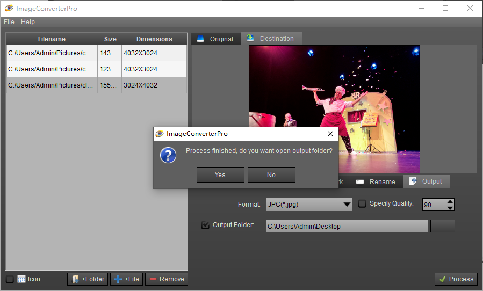The height and width of the screenshot is (291, 483).
Task: Toggle the Specify Quality checkbox
Action: (x=362, y=203)
